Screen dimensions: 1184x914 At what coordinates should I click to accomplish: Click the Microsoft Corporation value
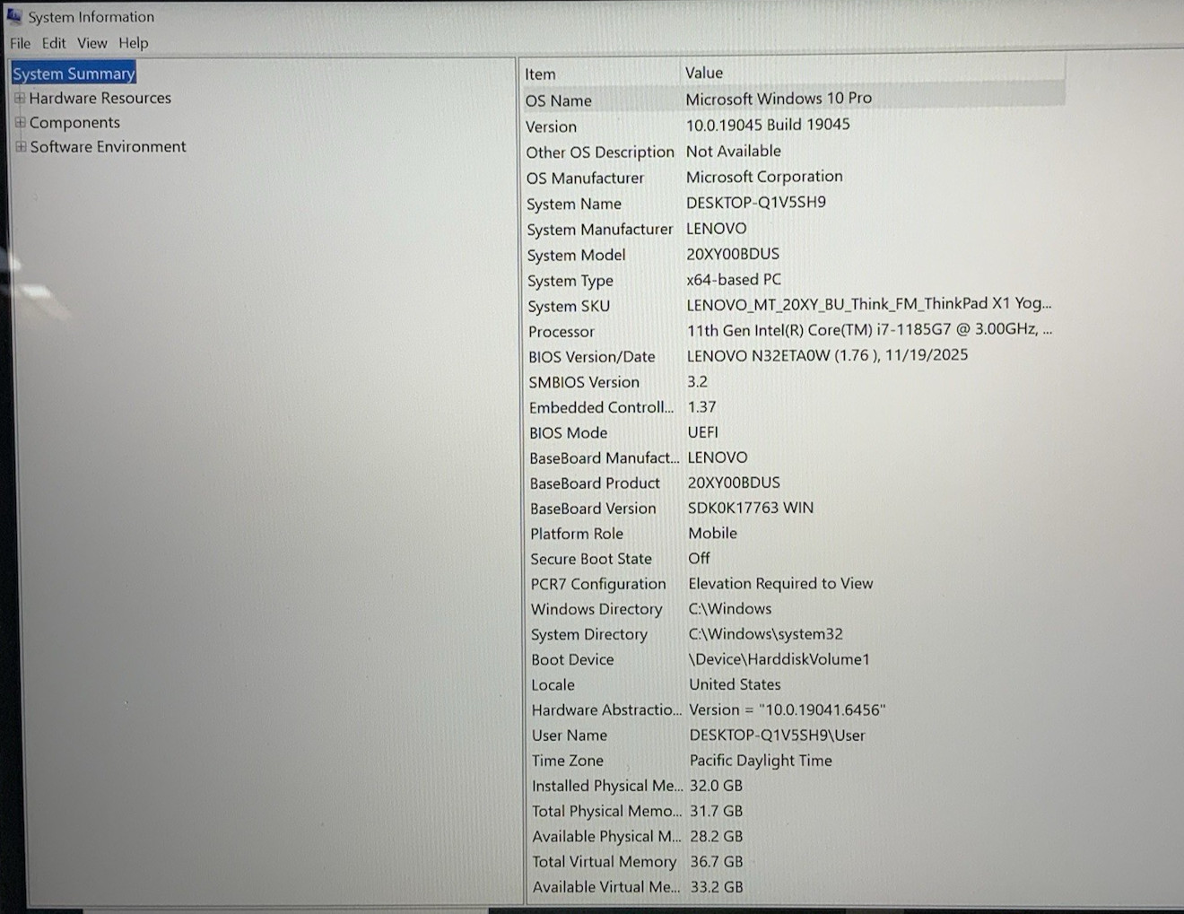(764, 177)
